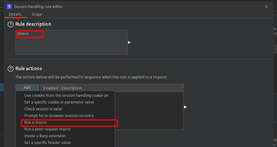Screen dimensions: 277x147
Task: Select Use cookies from session handling cookie jar
Action: (x=66, y=96)
